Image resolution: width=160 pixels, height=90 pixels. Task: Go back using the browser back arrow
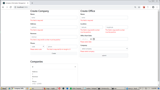point(3,7)
